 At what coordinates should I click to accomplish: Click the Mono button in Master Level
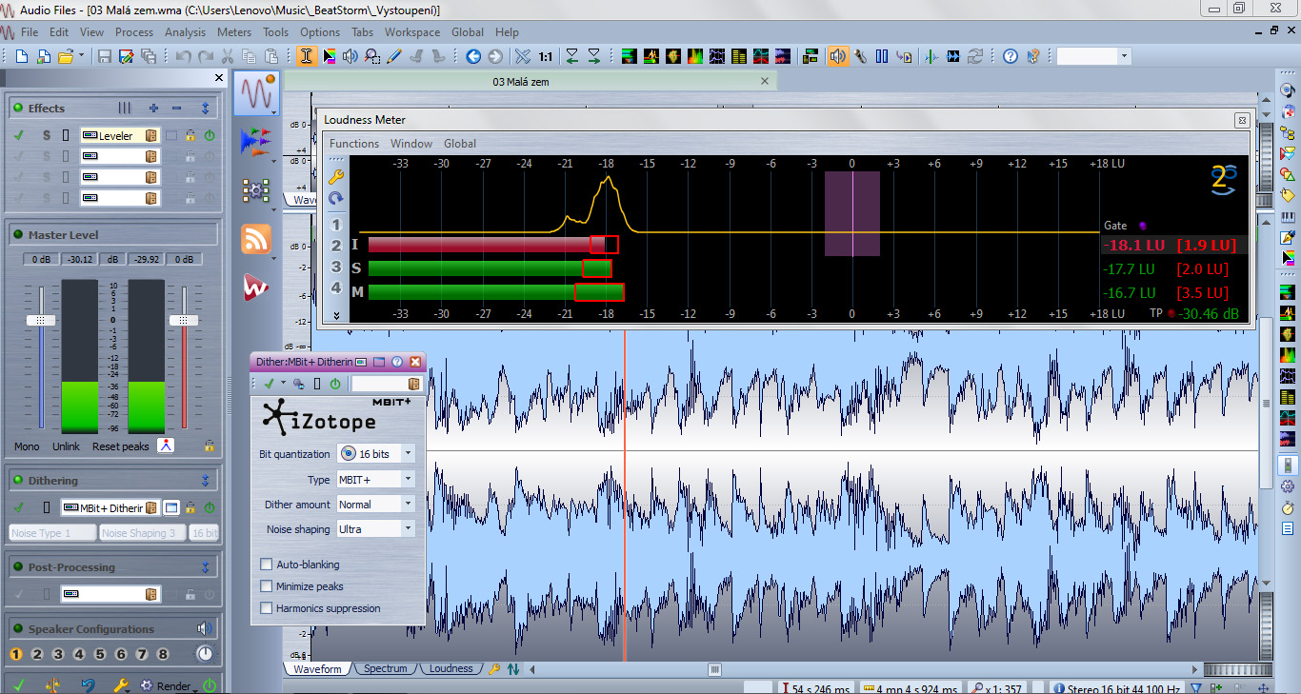[x=27, y=446]
